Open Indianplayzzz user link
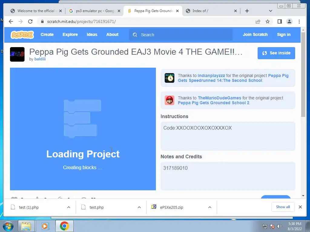Image resolution: width=310 pixels, height=232 pixels. point(211,76)
